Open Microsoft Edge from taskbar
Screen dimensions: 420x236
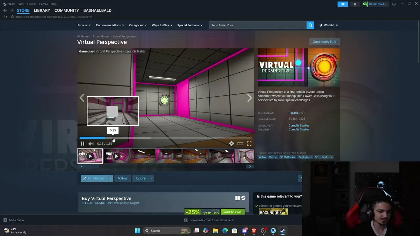coord(225,231)
